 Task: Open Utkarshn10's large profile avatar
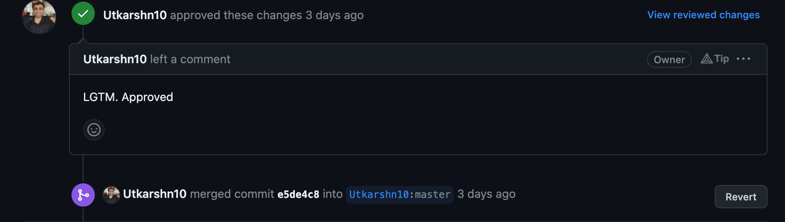click(39, 16)
